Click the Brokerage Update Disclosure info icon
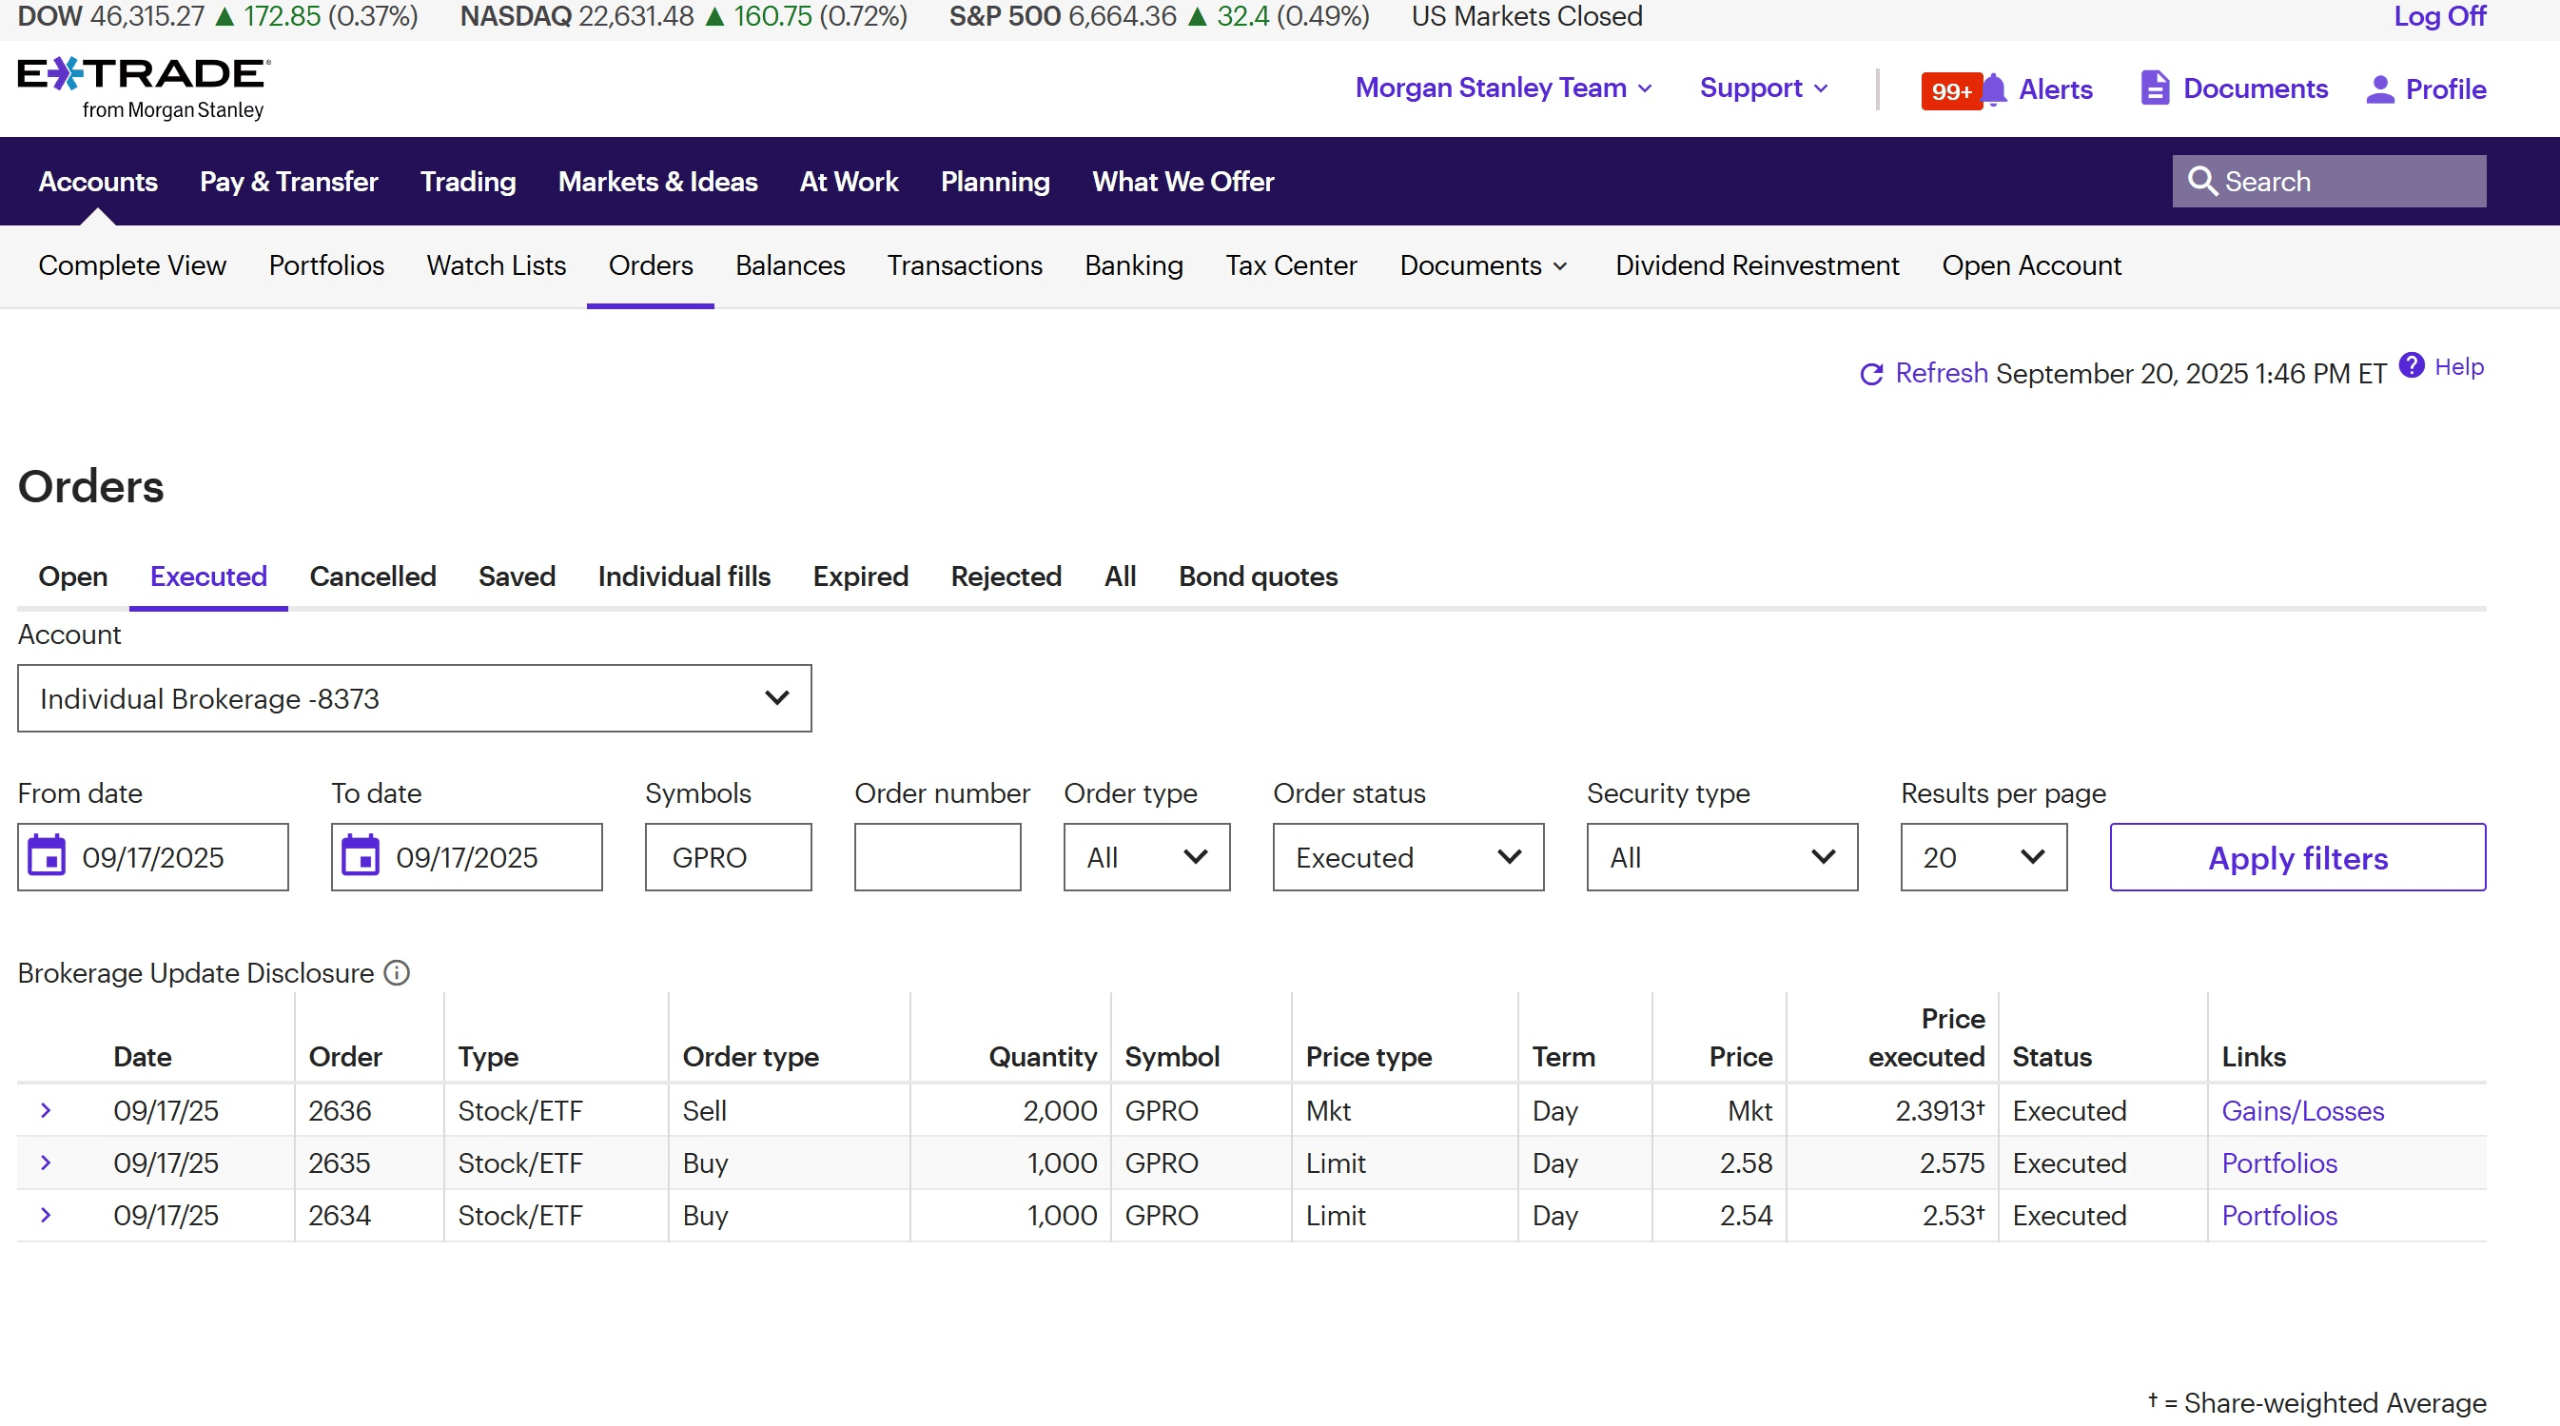Screen dimensions: 2560x1426 pos(397,972)
